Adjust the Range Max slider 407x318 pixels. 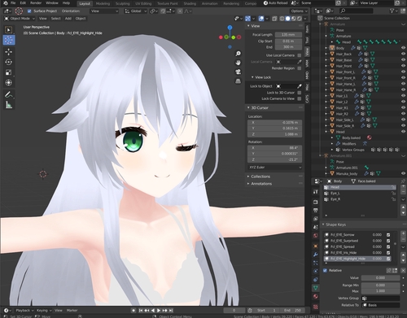pyautogui.click(x=380, y=291)
